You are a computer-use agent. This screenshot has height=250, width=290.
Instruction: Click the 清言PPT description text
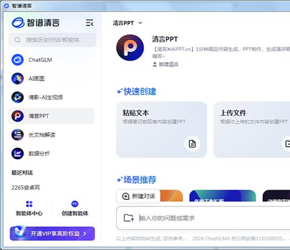click(221, 53)
